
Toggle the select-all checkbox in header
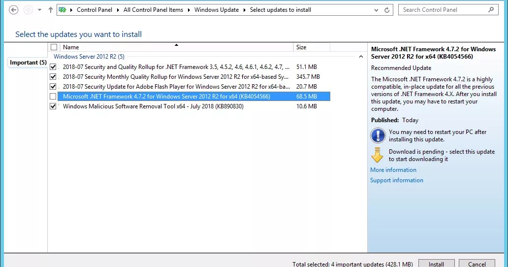coord(54,47)
